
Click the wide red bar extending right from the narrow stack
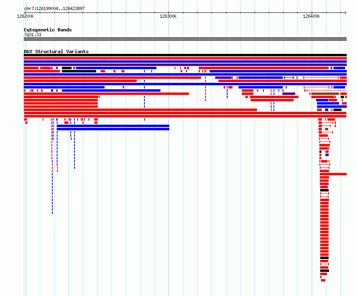coord(333,174)
